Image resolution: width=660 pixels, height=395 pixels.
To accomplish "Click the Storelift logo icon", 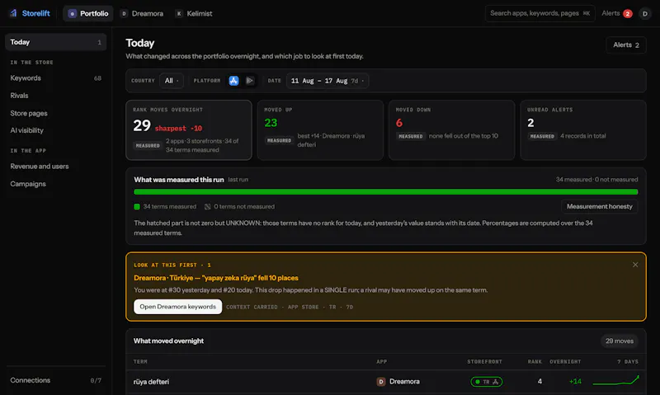I will (13, 13).
